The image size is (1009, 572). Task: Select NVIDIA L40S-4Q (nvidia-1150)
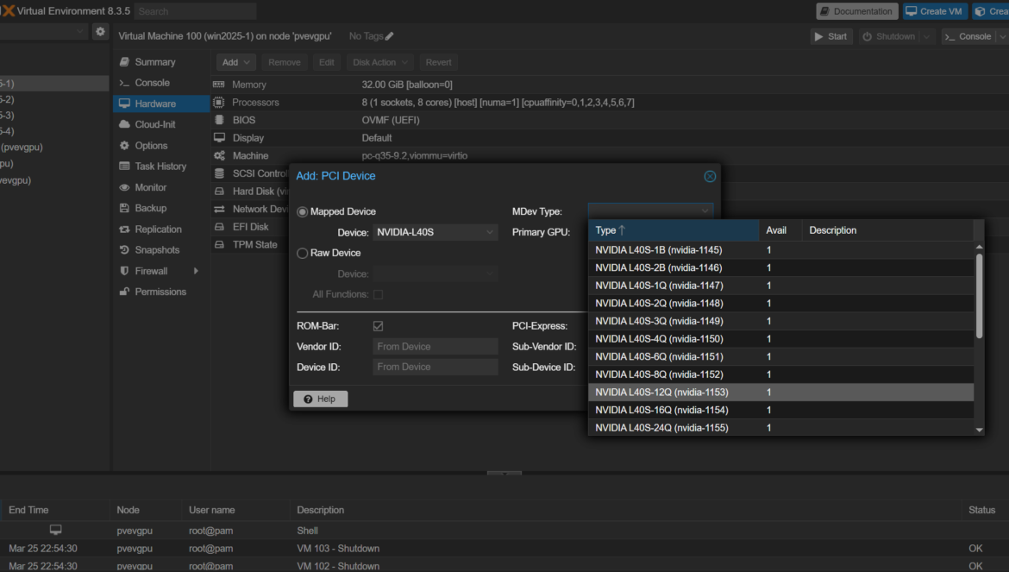coord(781,339)
